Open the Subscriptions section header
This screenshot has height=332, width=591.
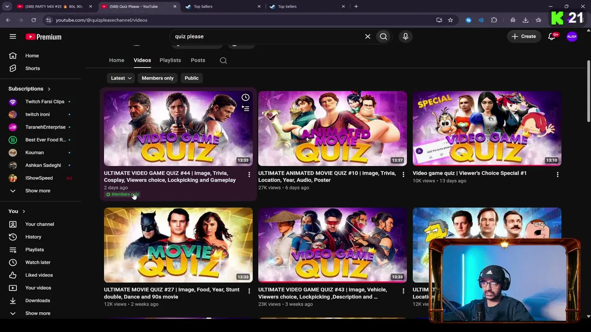29,89
